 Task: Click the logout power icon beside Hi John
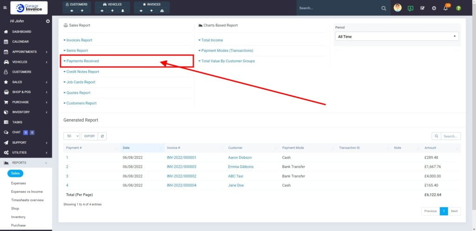(x=48, y=21)
